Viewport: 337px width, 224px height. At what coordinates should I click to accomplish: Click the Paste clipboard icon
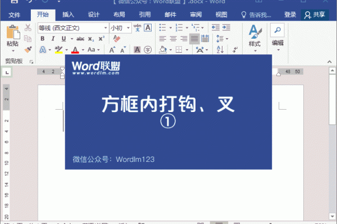point(13,32)
